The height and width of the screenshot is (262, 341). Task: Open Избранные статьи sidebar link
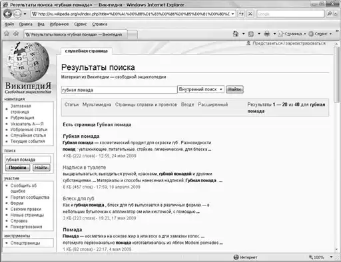click(x=29, y=130)
